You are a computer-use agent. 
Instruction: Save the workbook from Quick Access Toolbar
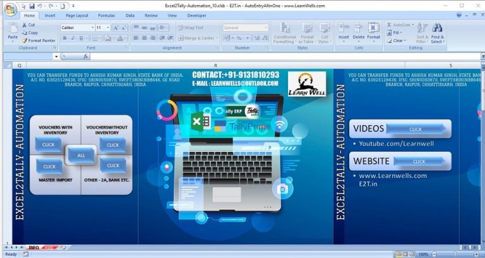tap(32, 6)
